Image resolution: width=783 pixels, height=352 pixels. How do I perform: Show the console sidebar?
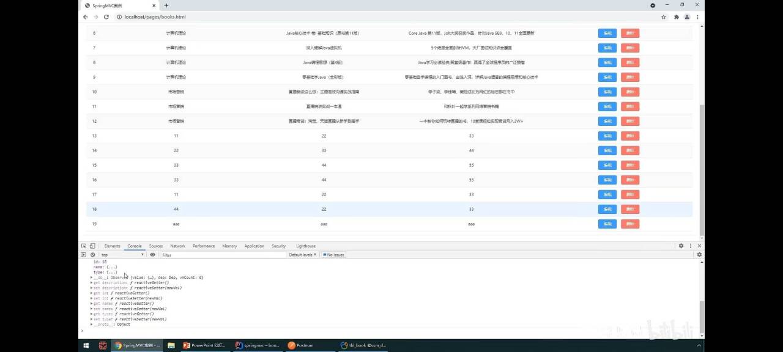coord(84,255)
